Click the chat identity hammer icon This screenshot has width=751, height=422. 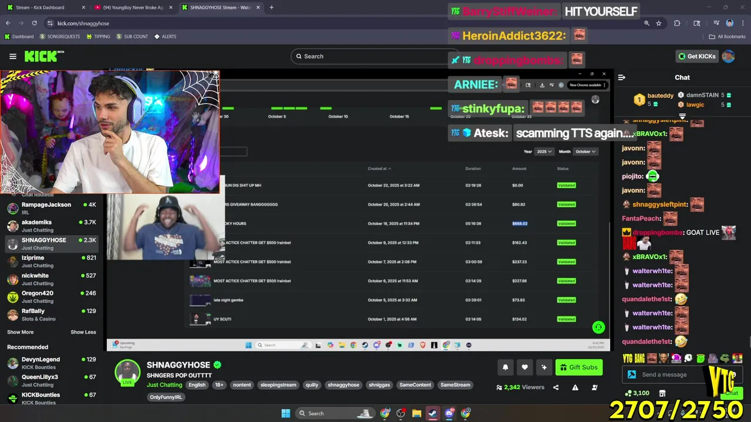coord(632,375)
